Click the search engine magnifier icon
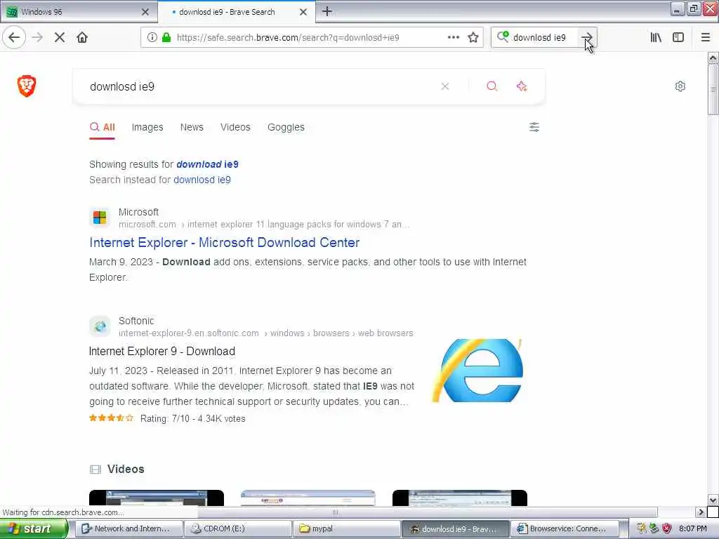Image resolution: width=719 pixels, height=539 pixels. (503, 36)
